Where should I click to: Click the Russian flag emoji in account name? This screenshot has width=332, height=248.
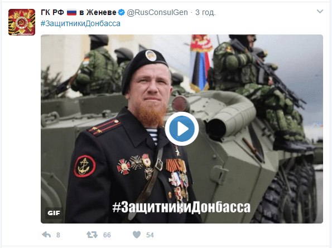point(71,12)
